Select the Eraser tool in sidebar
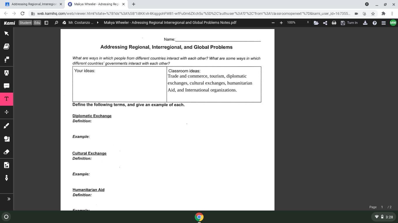This screenshot has width=398, height=223. (6, 152)
